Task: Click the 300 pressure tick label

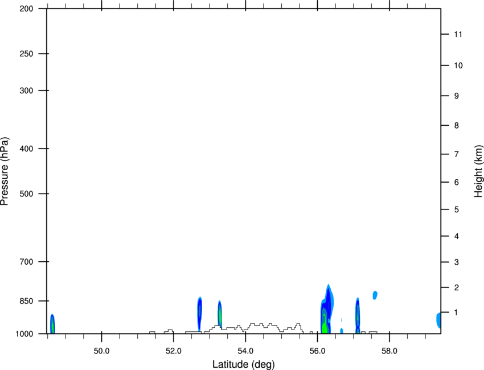Action: [x=27, y=91]
